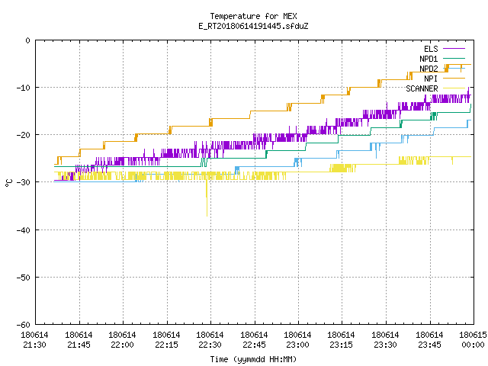Click the y-axis label '-60'
This screenshot has width=488, height=366.
24,325
